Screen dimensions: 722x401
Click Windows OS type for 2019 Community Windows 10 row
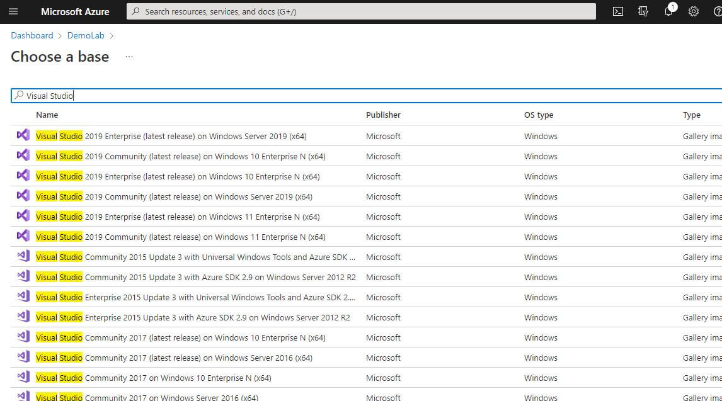click(541, 156)
